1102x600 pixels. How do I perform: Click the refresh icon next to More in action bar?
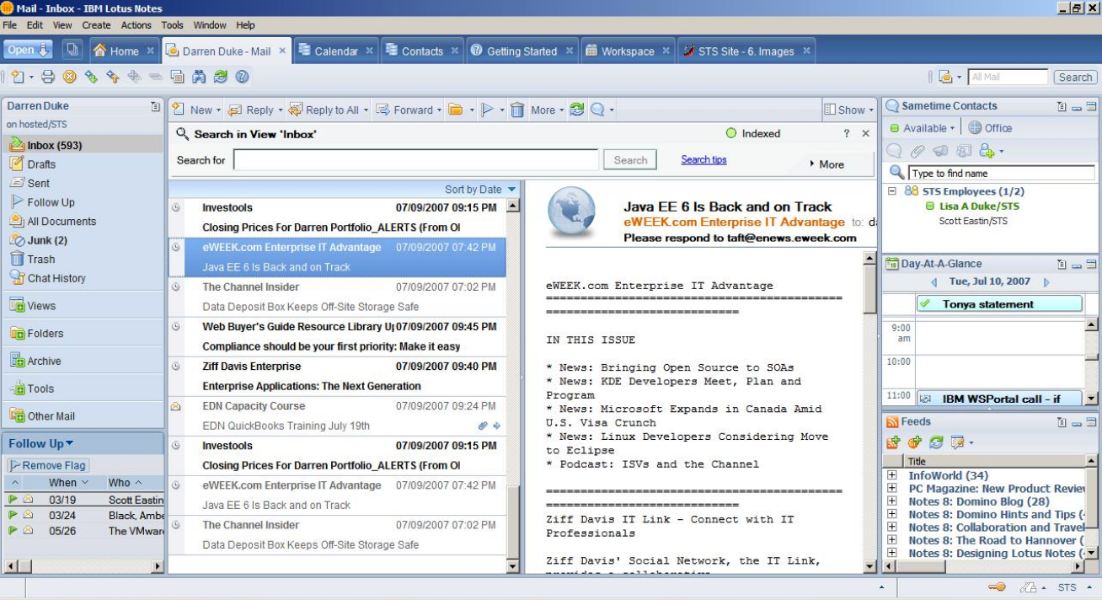click(x=577, y=110)
